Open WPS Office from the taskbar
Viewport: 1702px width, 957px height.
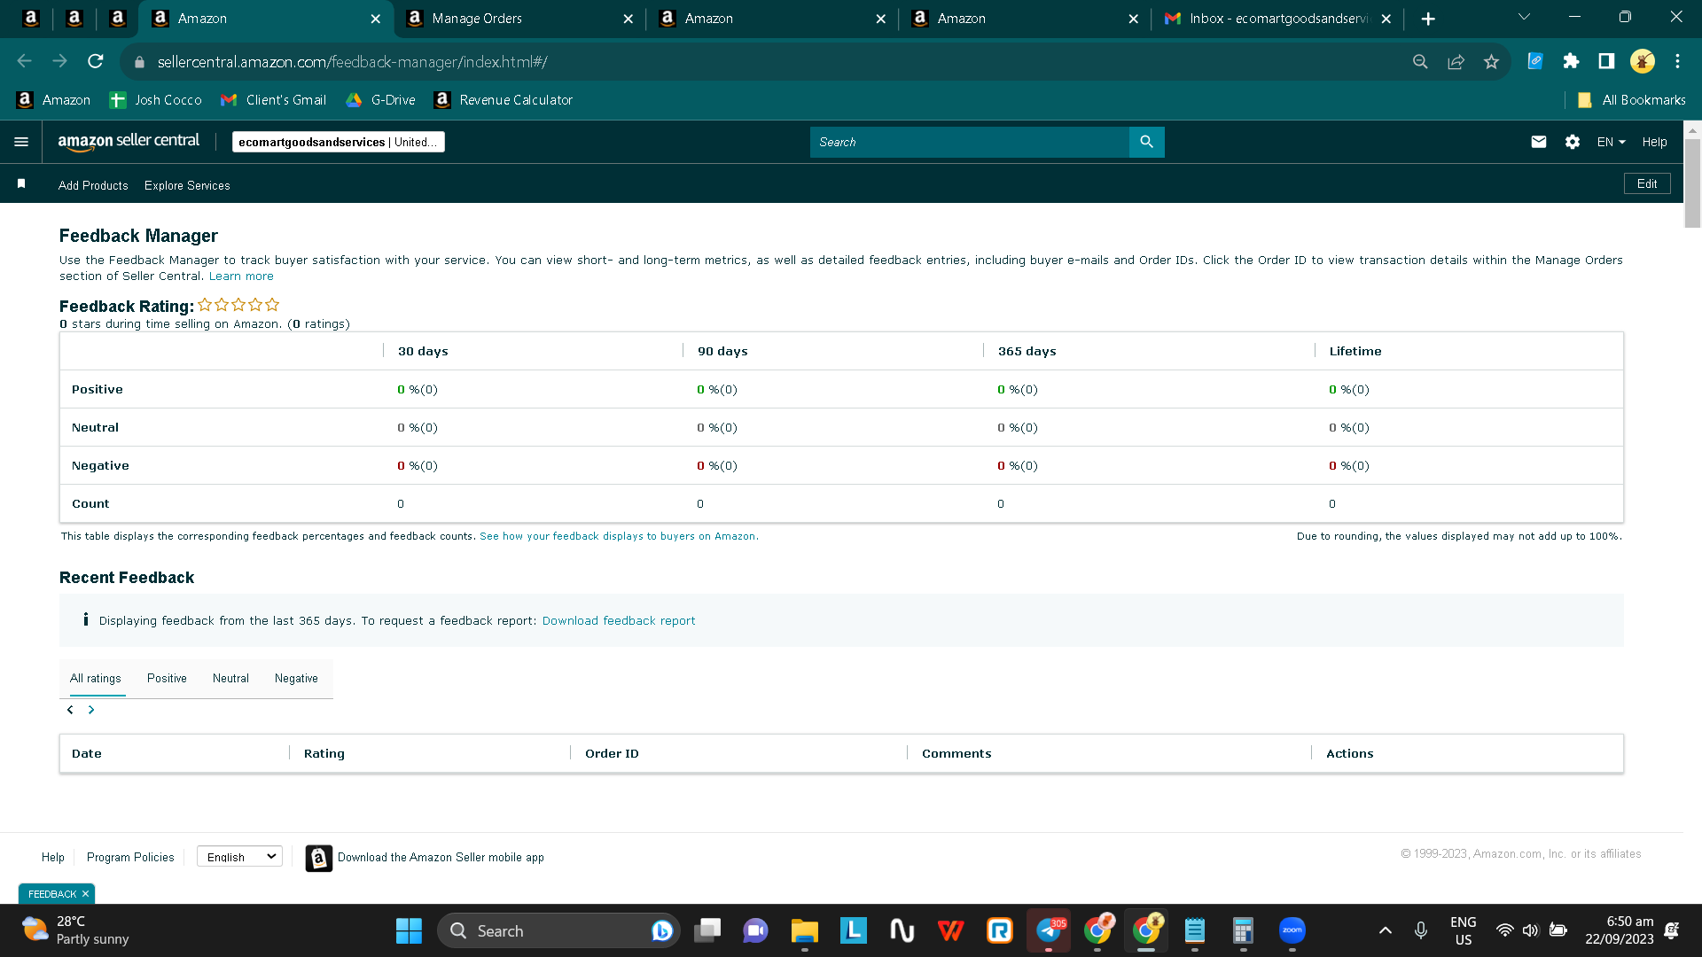pos(950,930)
